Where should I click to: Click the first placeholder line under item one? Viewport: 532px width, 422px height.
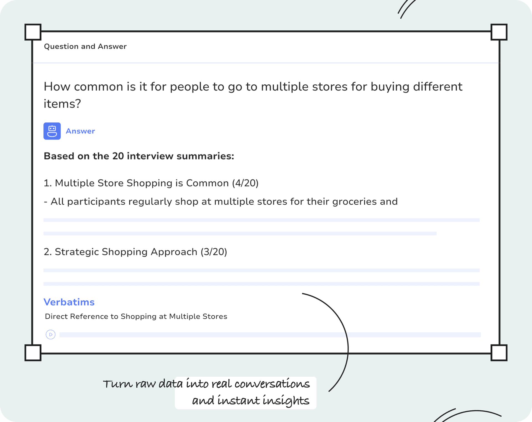pos(262,220)
